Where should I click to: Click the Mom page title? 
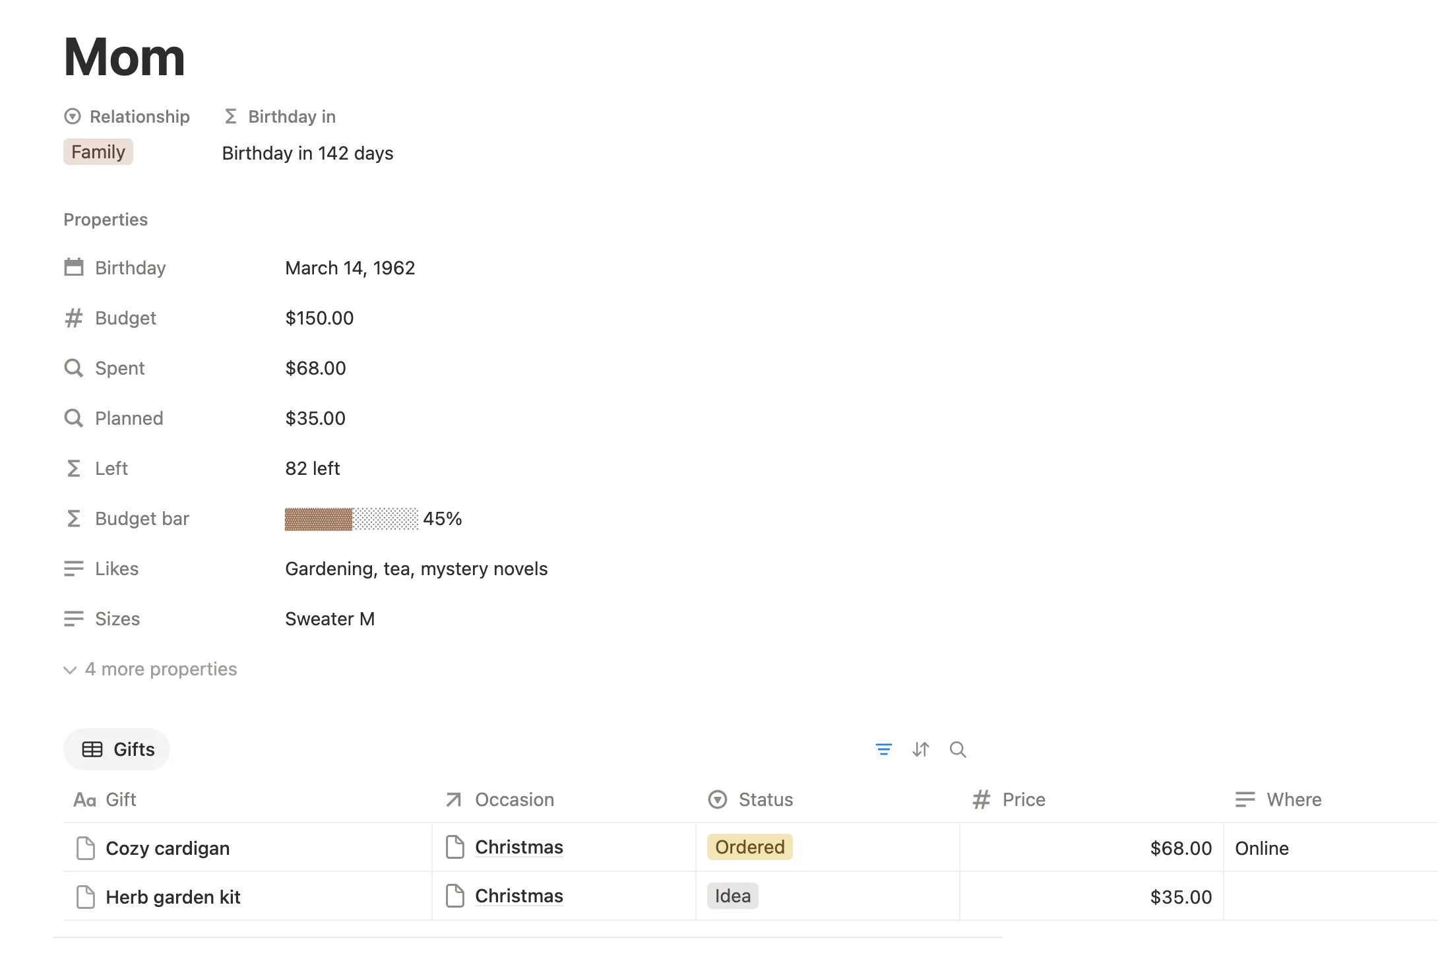pos(125,57)
